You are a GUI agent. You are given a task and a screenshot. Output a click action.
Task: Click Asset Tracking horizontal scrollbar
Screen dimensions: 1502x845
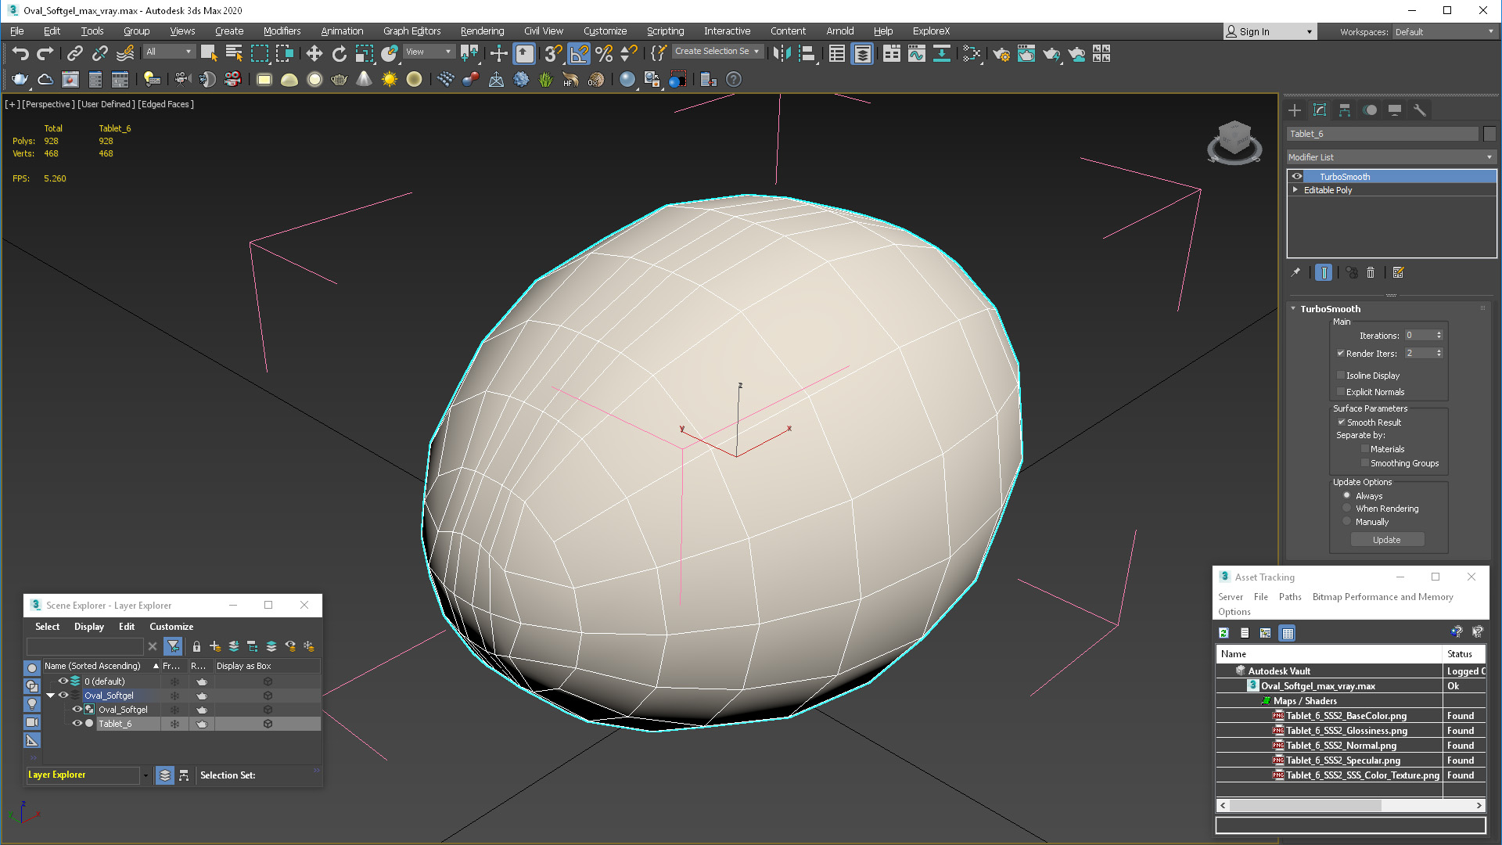(x=1350, y=805)
